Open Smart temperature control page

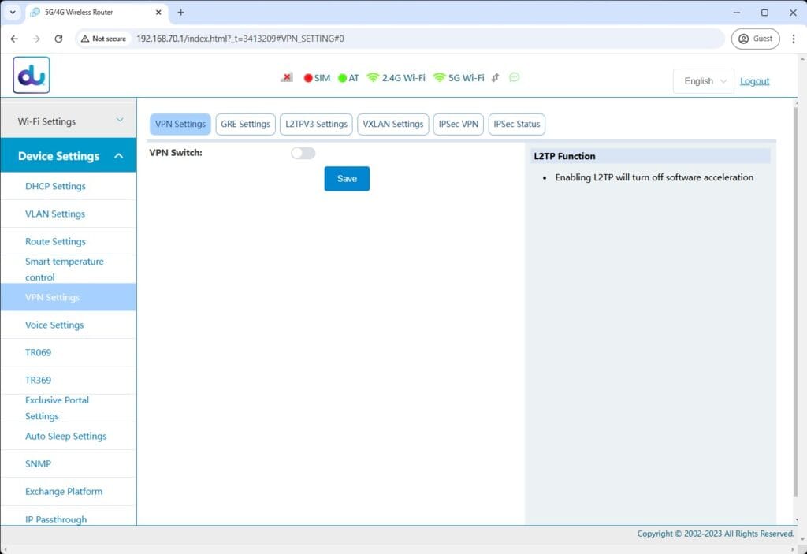(69, 270)
